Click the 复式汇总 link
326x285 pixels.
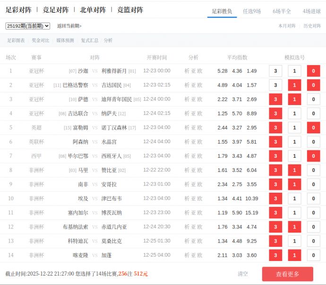pyautogui.click(x=90, y=41)
